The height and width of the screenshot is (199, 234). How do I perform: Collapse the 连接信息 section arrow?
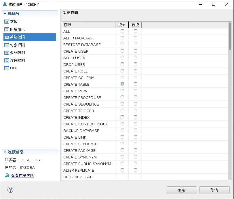pyautogui.click(x=5, y=152)
